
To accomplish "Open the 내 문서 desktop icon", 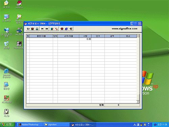I will click(x=6, y=4).
